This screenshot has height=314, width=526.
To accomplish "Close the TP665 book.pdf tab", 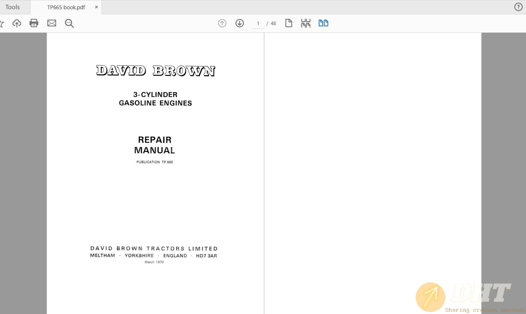I will click(x=97, y=7).
